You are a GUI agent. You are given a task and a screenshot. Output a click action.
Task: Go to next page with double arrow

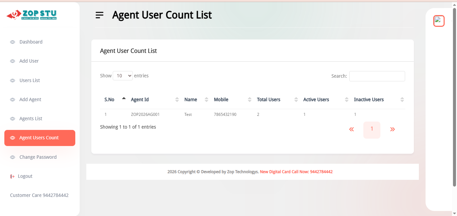[392, 130]
